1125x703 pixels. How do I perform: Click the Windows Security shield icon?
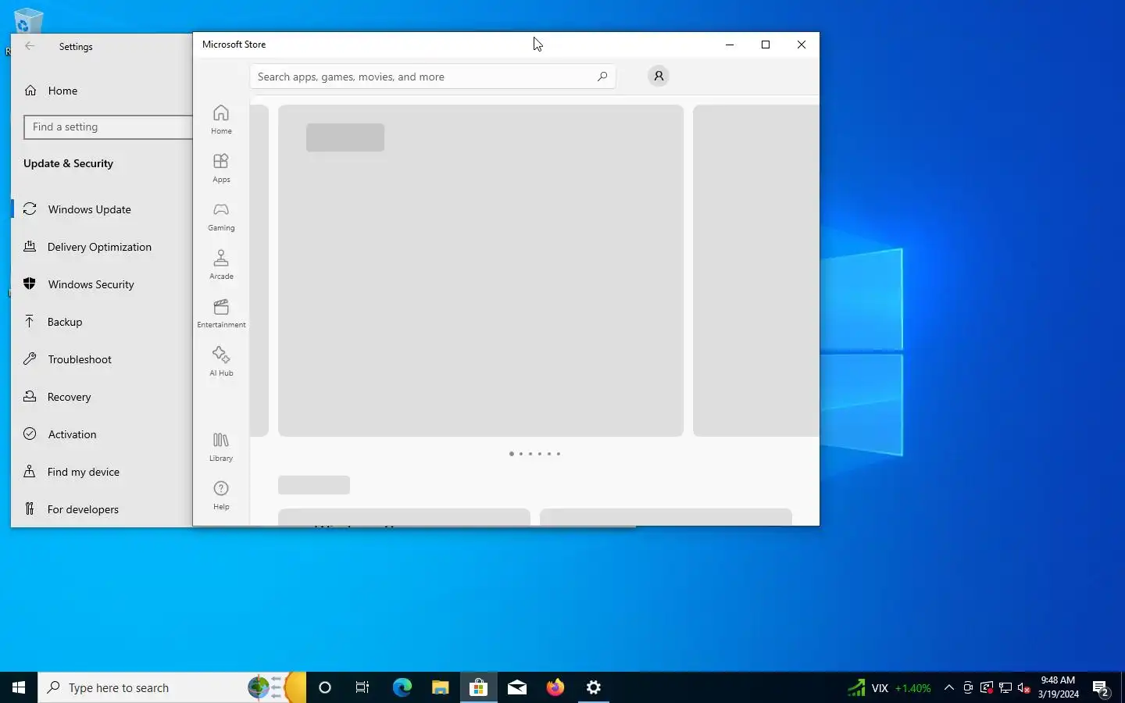pyautogui.click(x=30, y=284)
